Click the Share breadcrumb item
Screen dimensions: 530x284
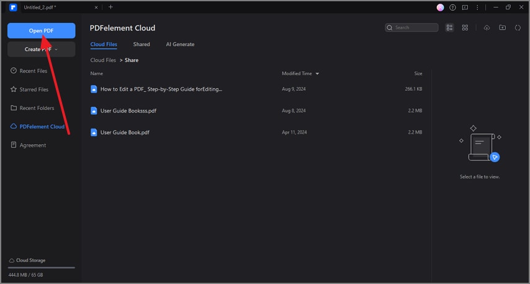[x=132, y=60]
